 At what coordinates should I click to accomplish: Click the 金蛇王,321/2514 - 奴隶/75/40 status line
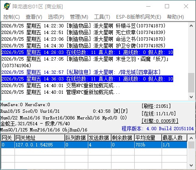tap(35, 124)
